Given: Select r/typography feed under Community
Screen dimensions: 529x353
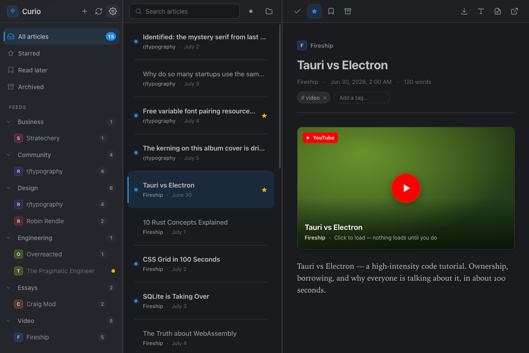Looking at the screenshot, I should (x=61, y=171).
